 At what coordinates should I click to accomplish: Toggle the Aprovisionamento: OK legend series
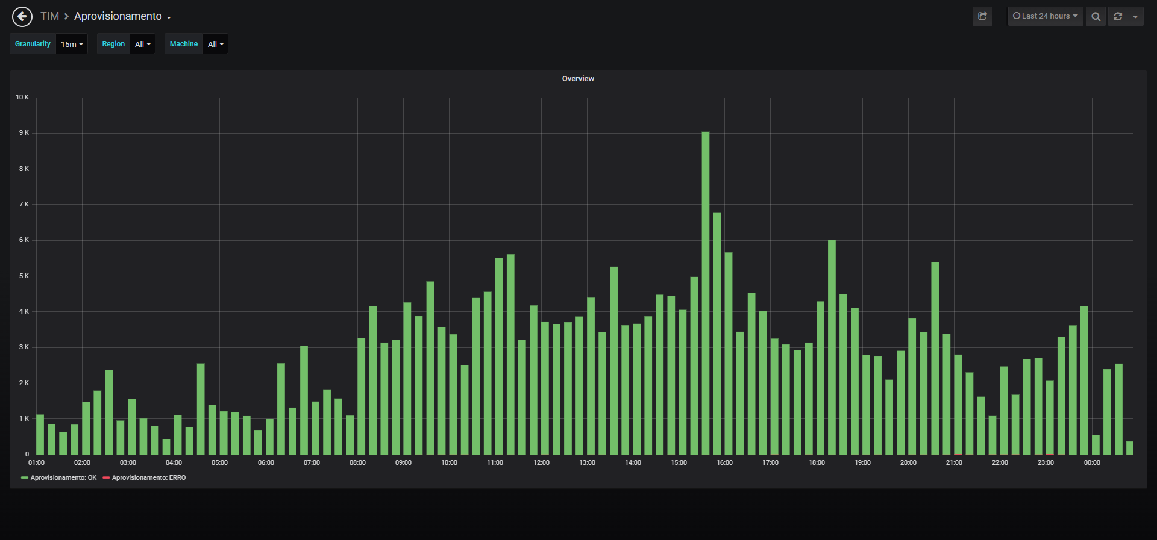click(x=63, y=477)
